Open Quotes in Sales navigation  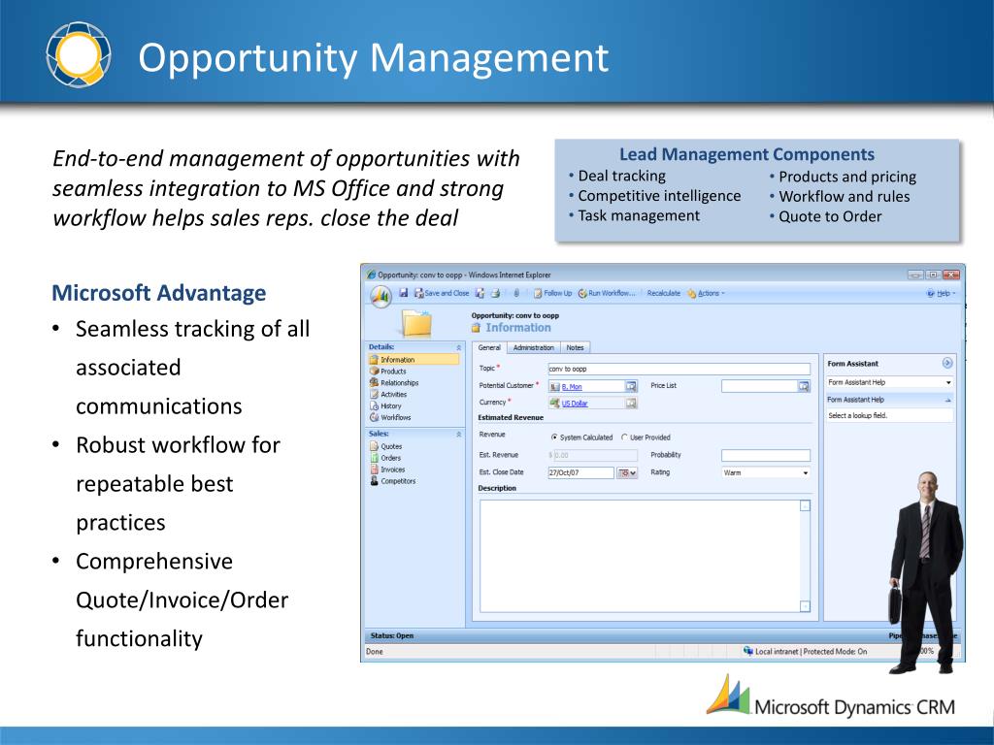[386, 446]
